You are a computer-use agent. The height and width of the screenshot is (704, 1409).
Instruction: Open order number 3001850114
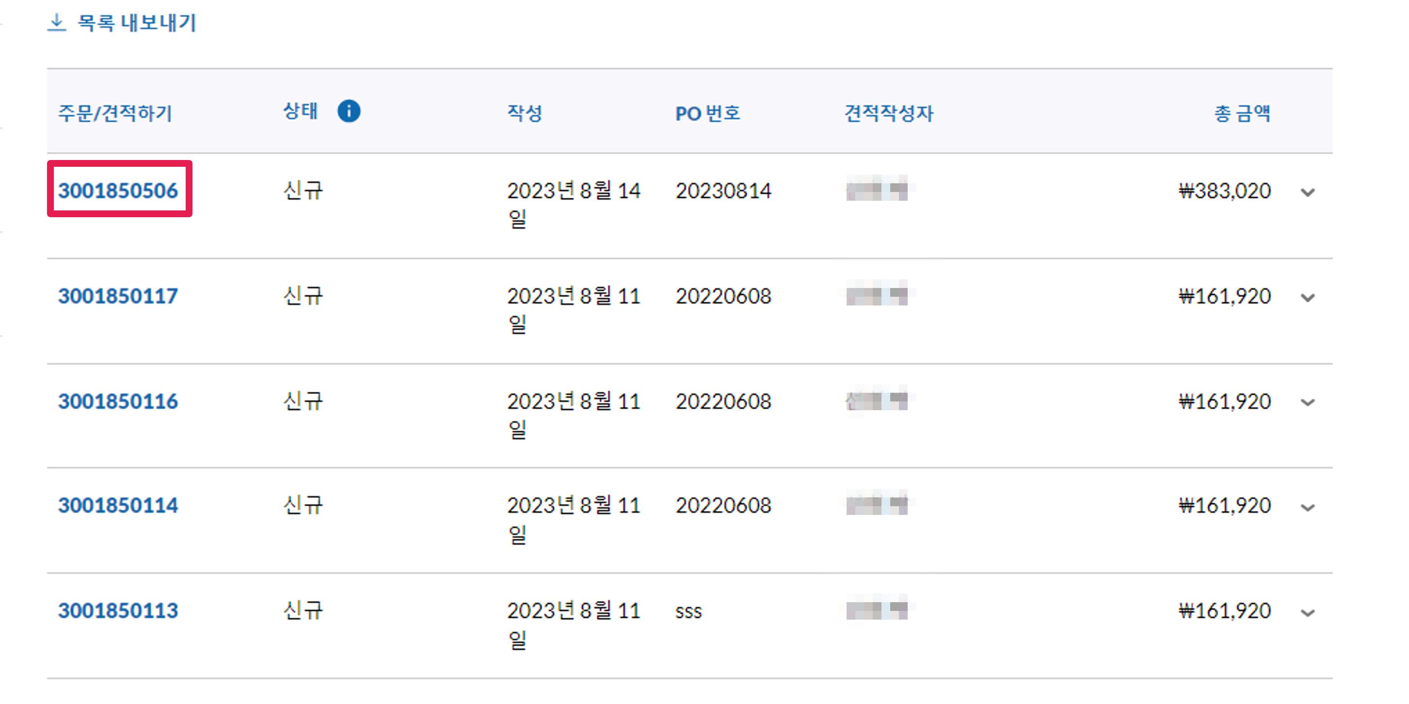coord(118,505)
